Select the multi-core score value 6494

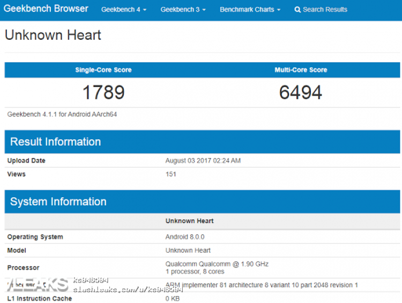301,92
